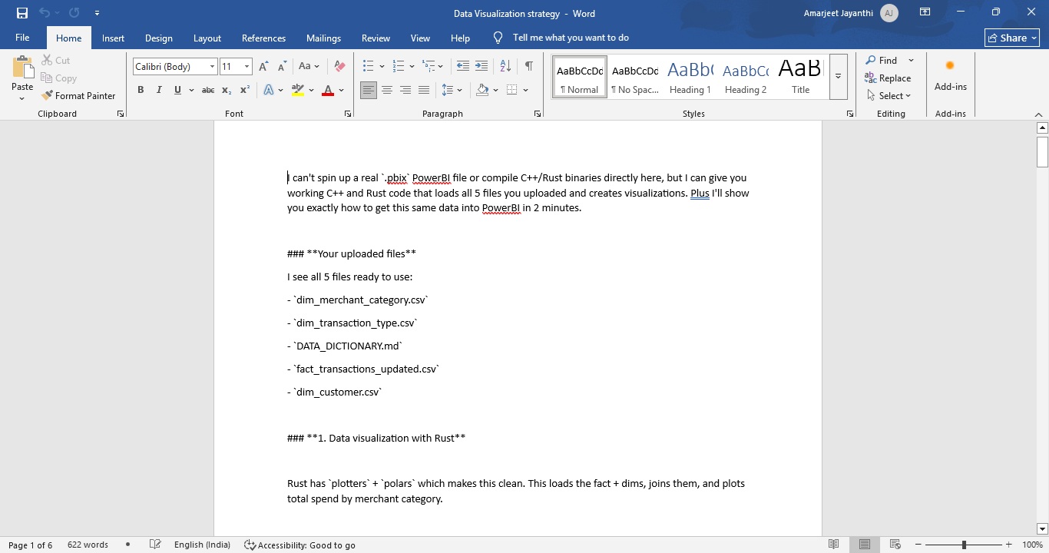The height and width of the screenshot is (553, 1049).
Task: Open the Add-ins panel
Action: point(950,75)
